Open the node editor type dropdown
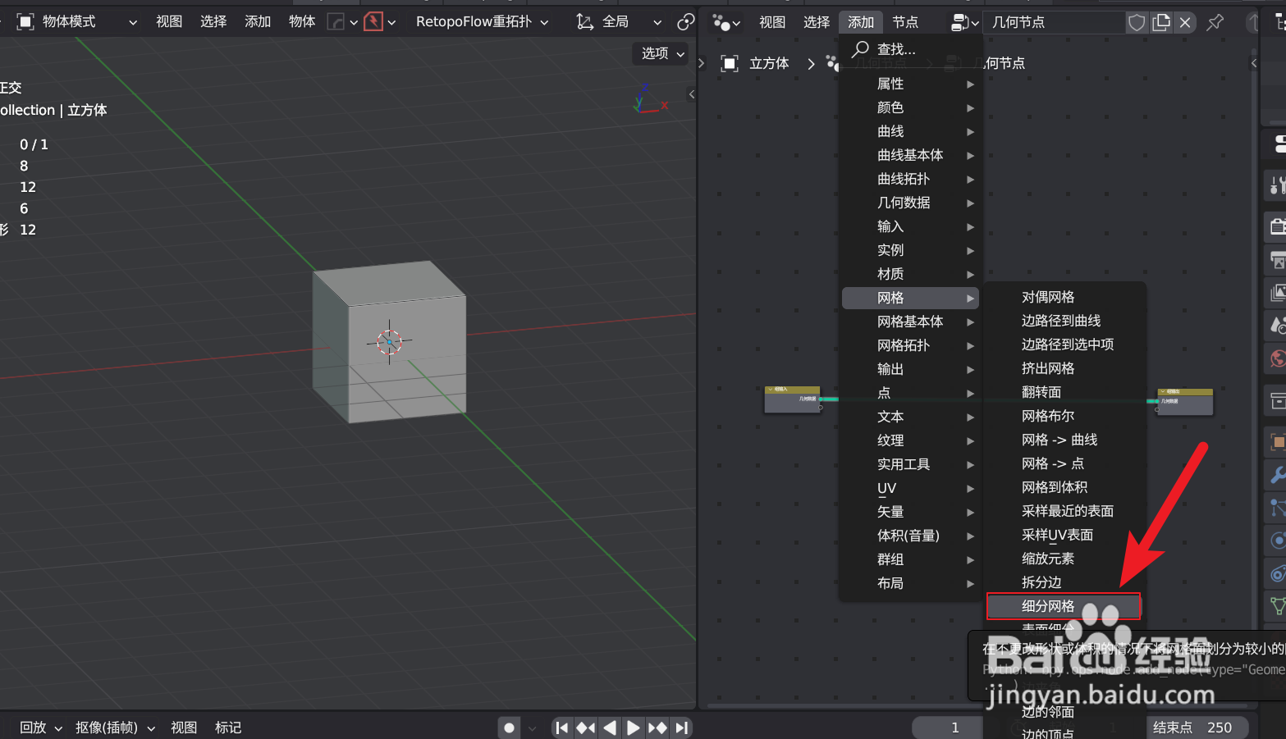The image size is (1286, 739). (726, 22)
